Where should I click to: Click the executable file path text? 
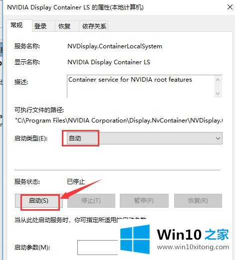coord(119,121)
